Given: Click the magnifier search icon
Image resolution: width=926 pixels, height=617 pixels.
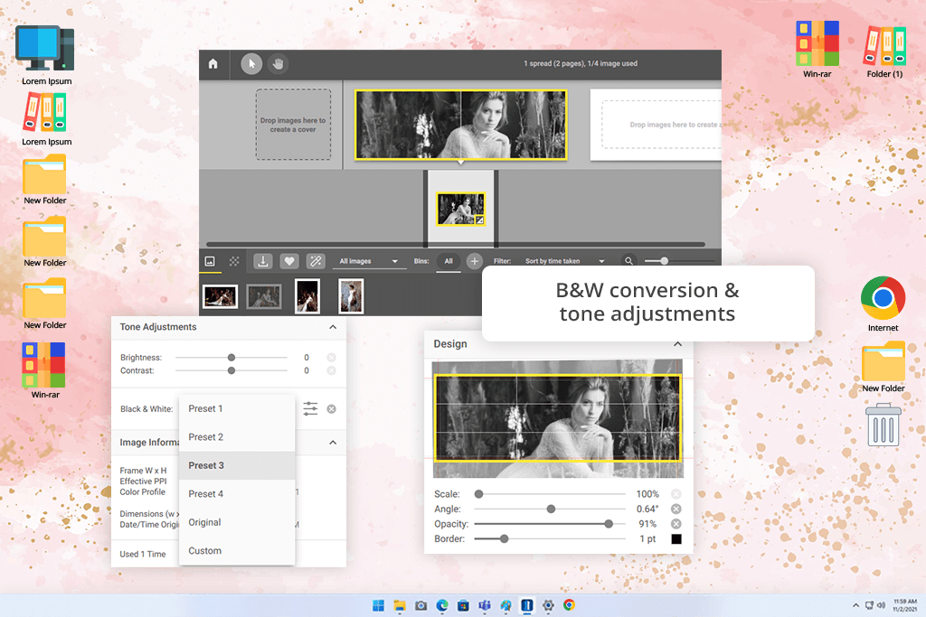Looking at the screenshot, I should tap(629, 261).
